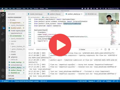Open the Search view in activity bar
120x90 pixels.
tap(3, 21)
